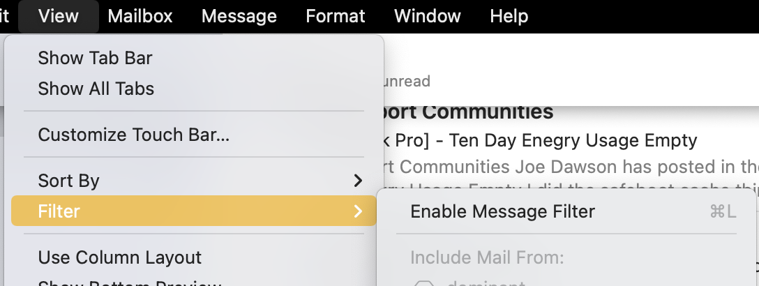Open the Window menu

(428, 16)
